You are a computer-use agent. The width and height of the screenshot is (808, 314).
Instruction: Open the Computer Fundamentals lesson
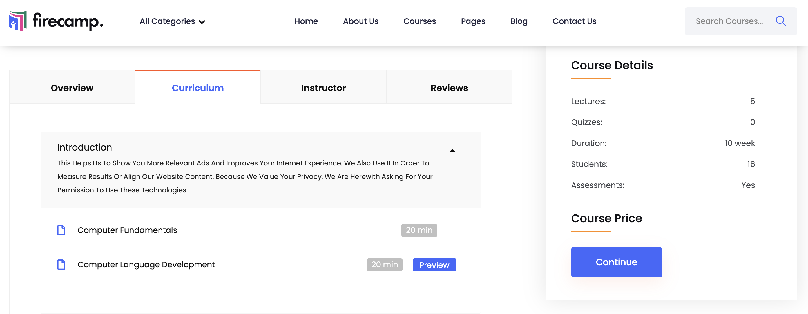coord(127,230)
